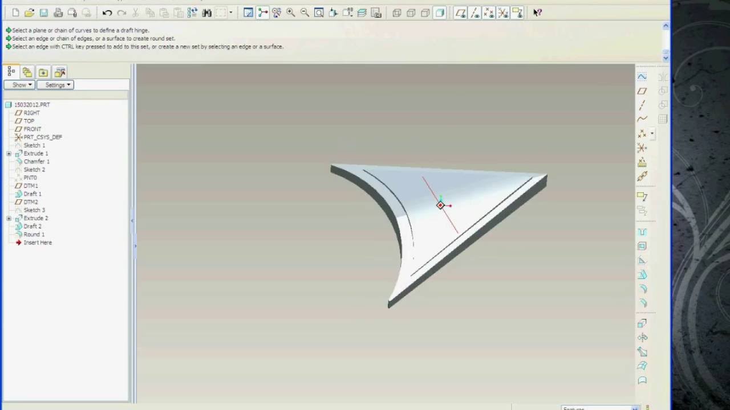Undo the last action

click(x=107, y=13)
